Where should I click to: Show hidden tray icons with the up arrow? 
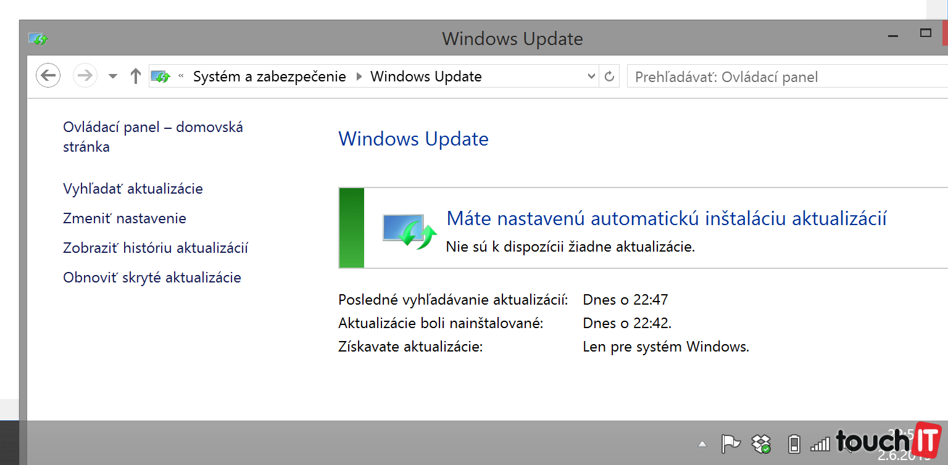click(x=702, y=443)
